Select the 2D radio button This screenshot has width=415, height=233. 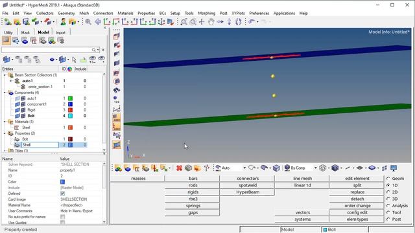(388, 192)
